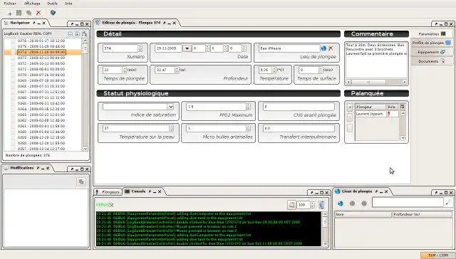Viewport: 456px width, 259px height.
Task: Open the Affichage menu
Action: [32, 4]
